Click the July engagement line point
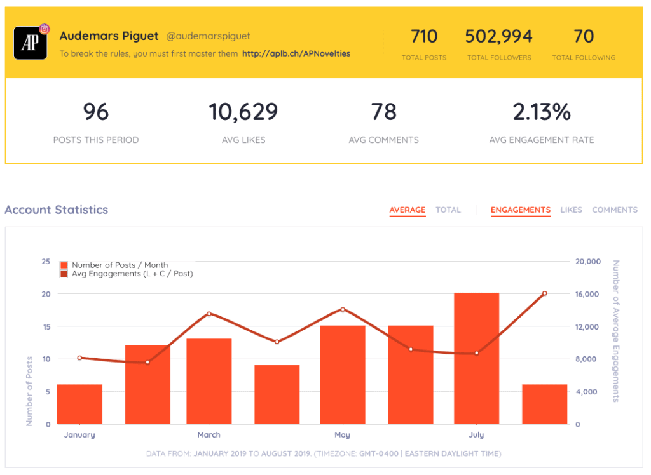Image resolution: width=651 pixels, height=475 pixels. point(477,353)
